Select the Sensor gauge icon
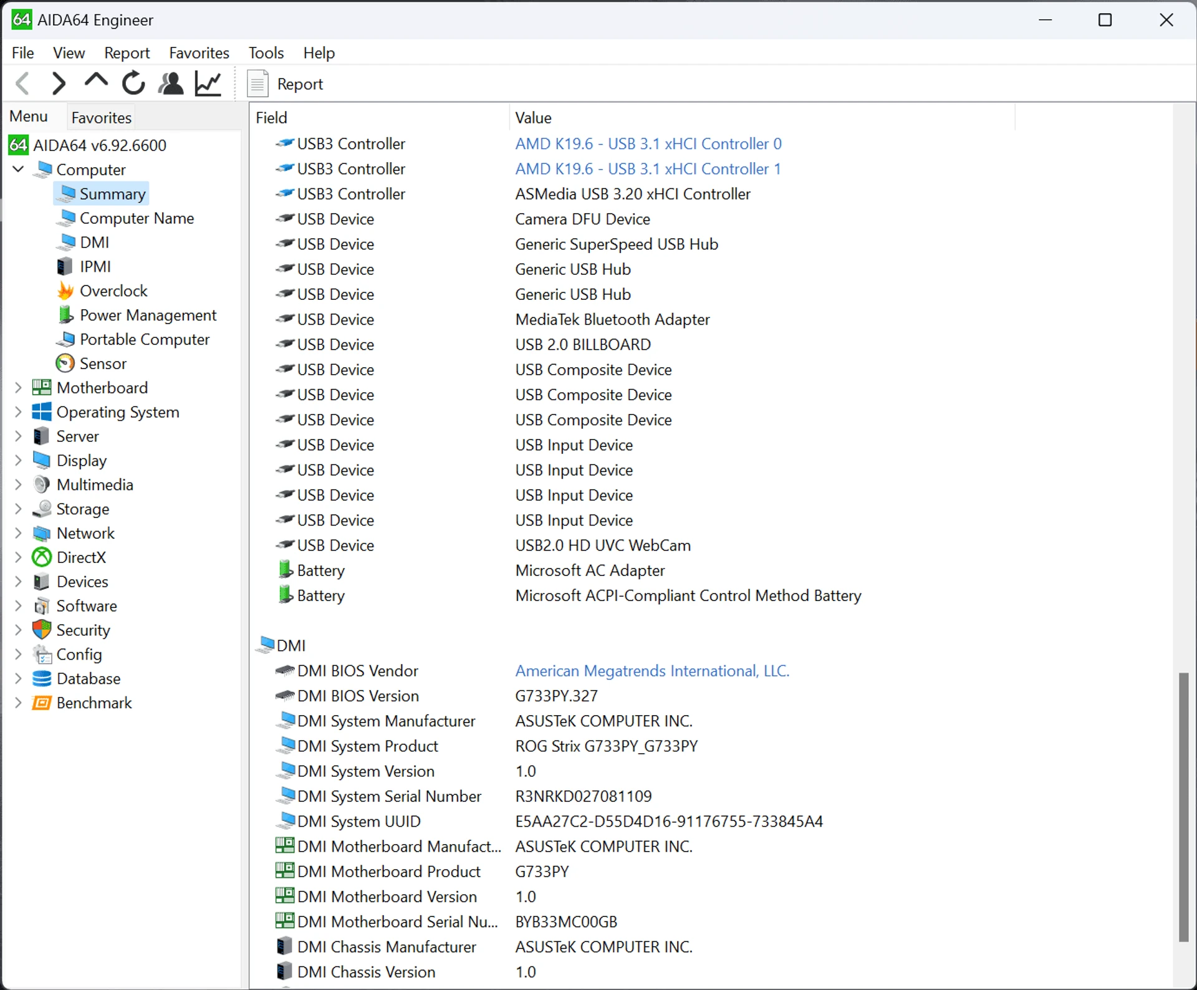The image size is (1197, 990). point(65,363)
